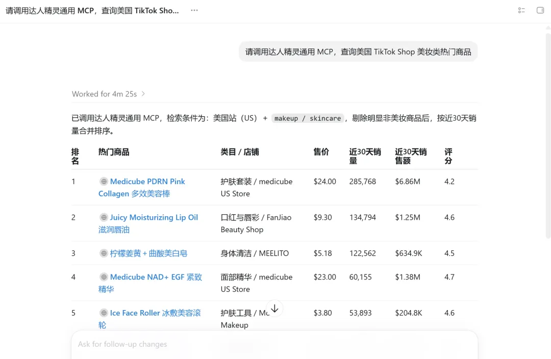Click the 售价 column header
This screenshot has height=359, width=551.
pyautogui.click(x=321, y=152)
